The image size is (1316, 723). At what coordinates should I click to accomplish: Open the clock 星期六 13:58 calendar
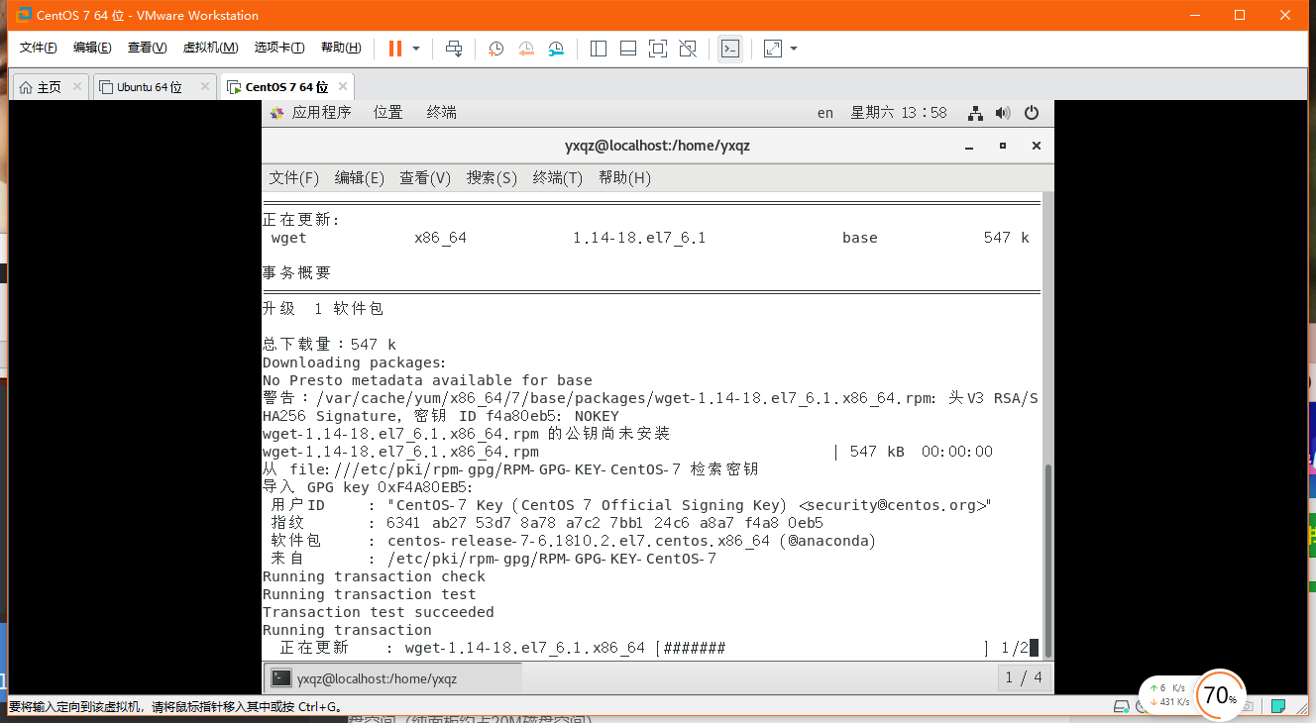(899, 113)
